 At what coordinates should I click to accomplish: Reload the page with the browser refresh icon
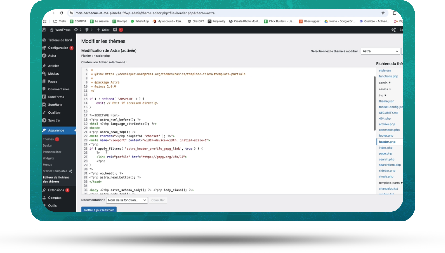tap(61, 13)
